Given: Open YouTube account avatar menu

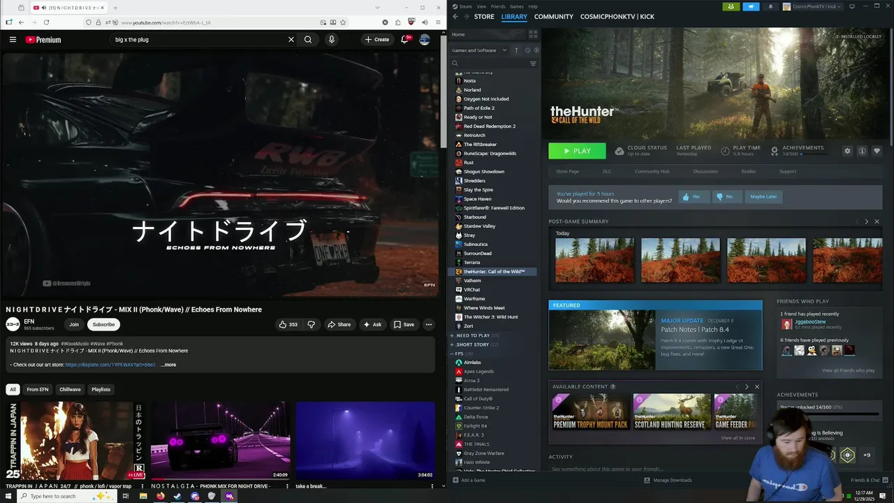Looking at the screenshot, I should 425,40.
